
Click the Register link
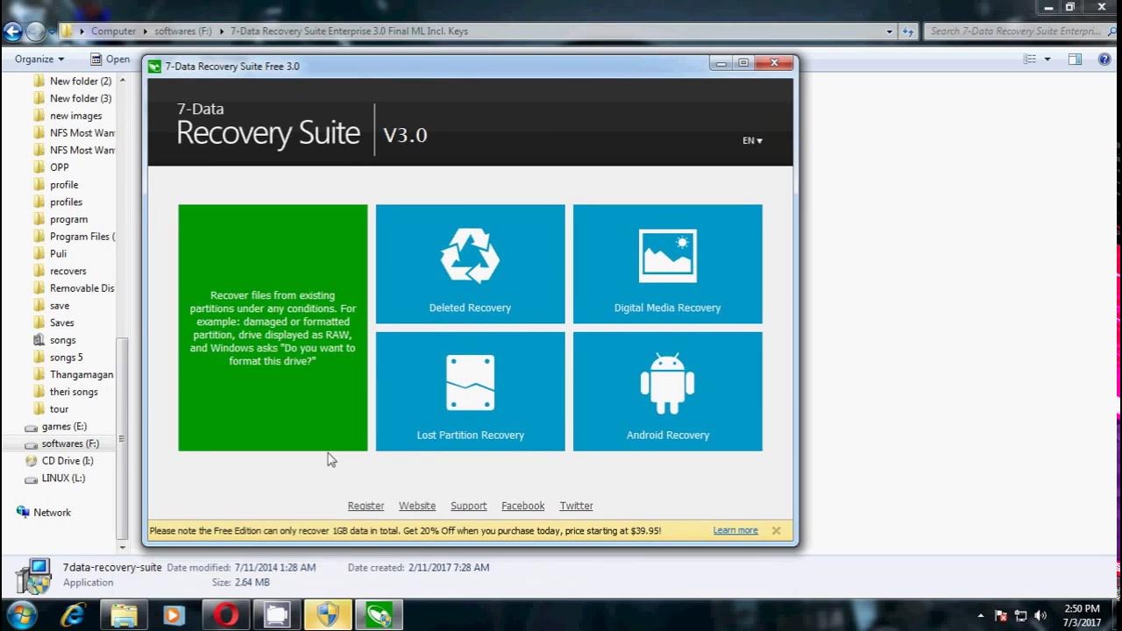tap(366, 506)
